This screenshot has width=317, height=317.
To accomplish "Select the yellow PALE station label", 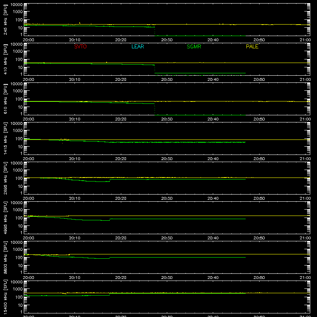I will tap(252, 46).
